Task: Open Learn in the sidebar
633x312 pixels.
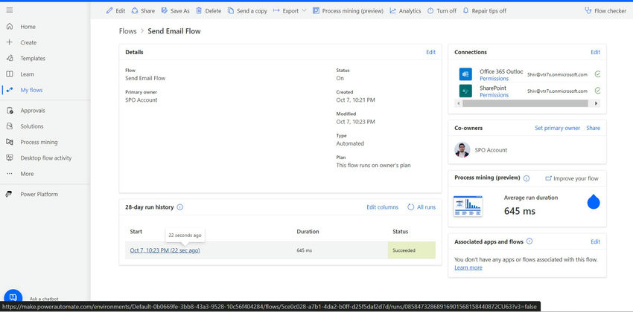Action: pos(27,74)
